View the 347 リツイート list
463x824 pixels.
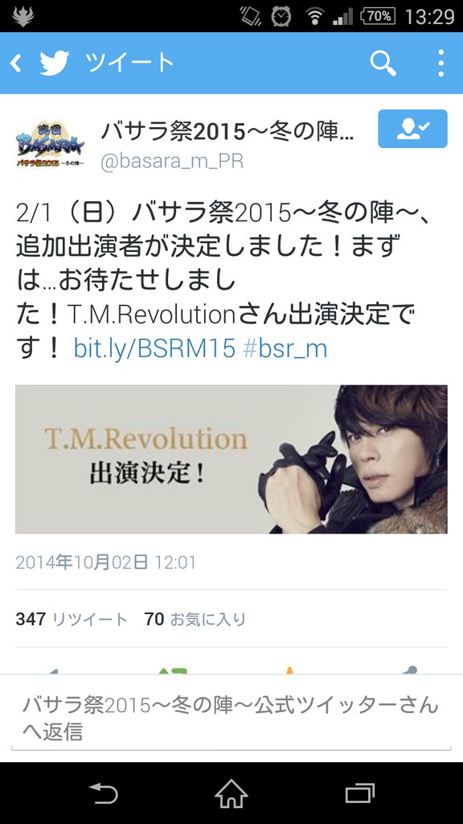pos(72,619)
